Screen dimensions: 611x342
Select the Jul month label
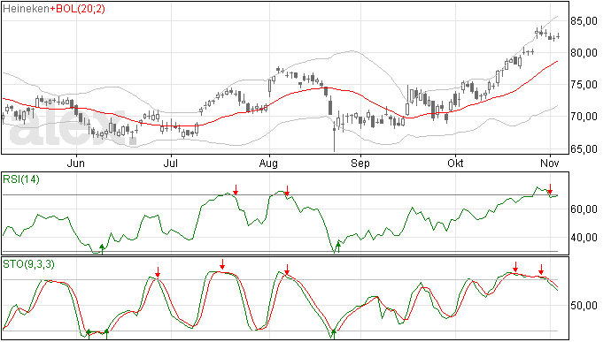click(171, 163)
